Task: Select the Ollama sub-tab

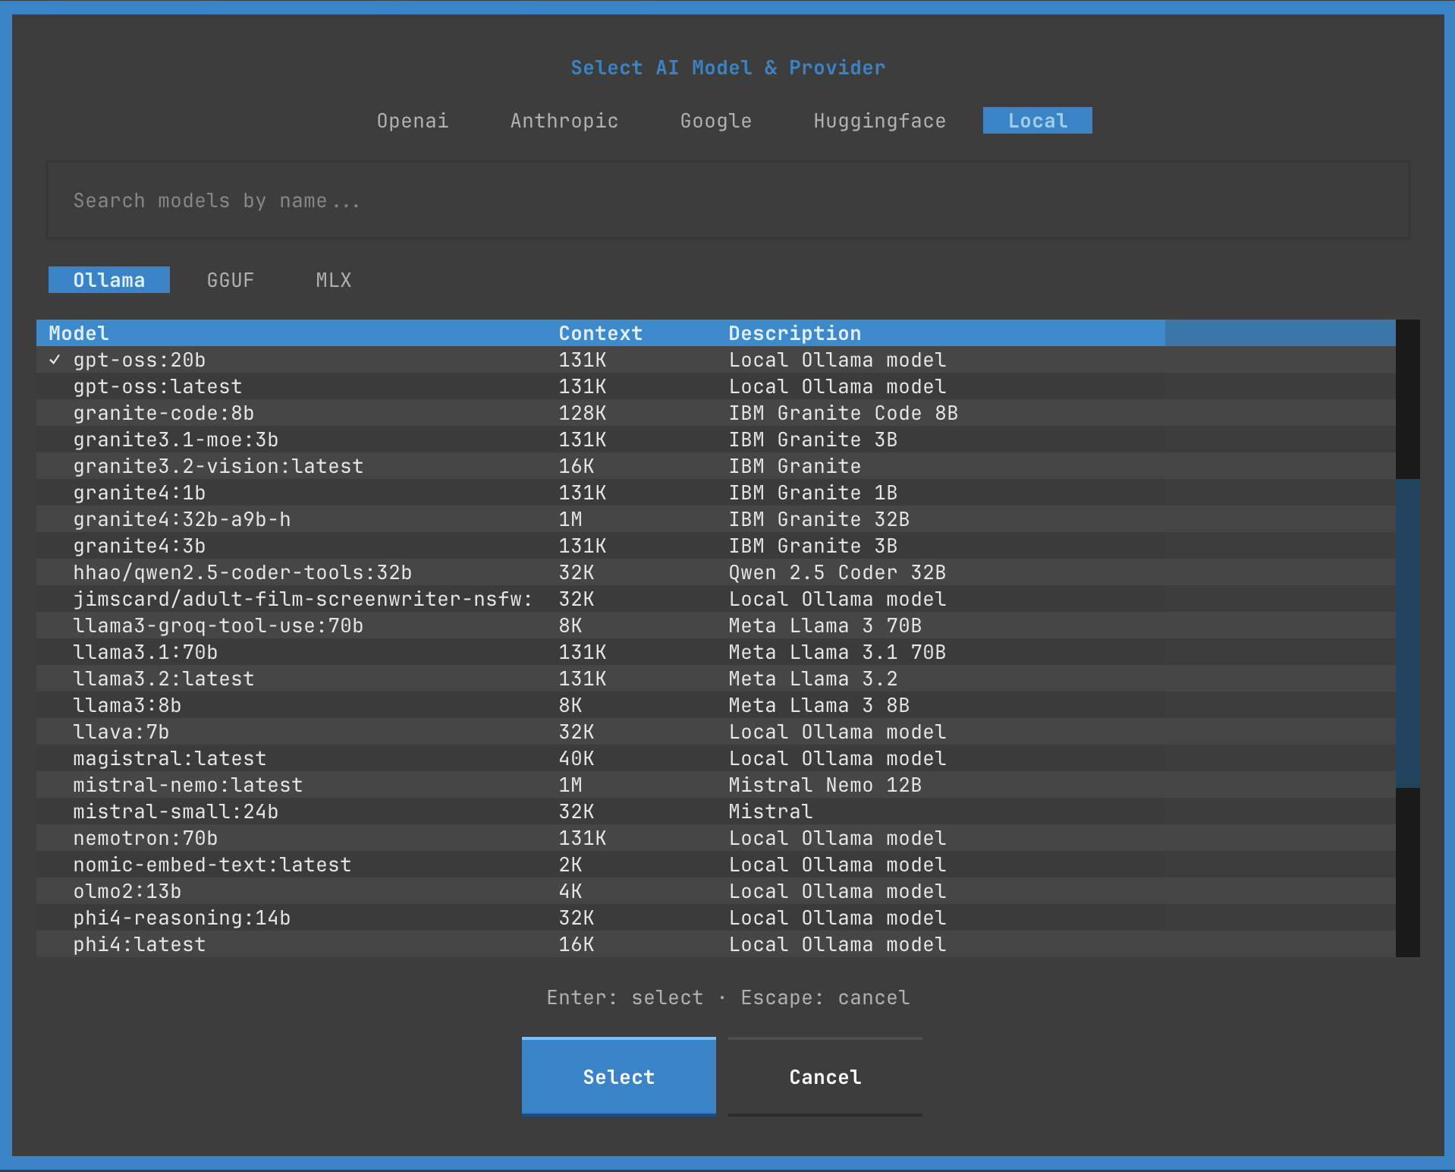Action: coord(109,280)
